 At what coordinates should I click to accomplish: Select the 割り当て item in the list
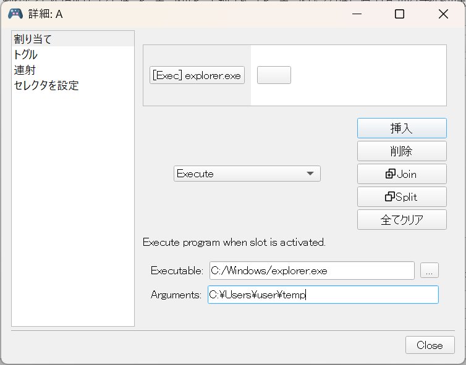(33, 40)
